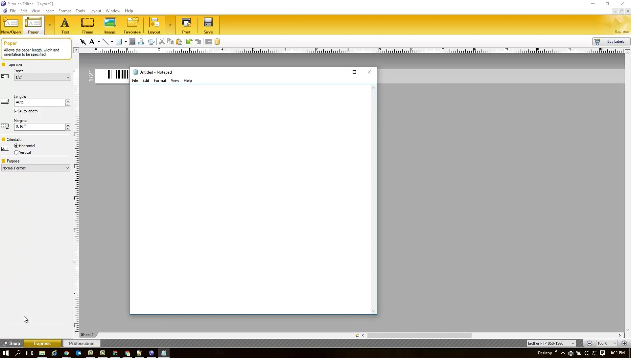Open P-touch Editor Tools menu
The image size is (631, 358).
[80, 11]
